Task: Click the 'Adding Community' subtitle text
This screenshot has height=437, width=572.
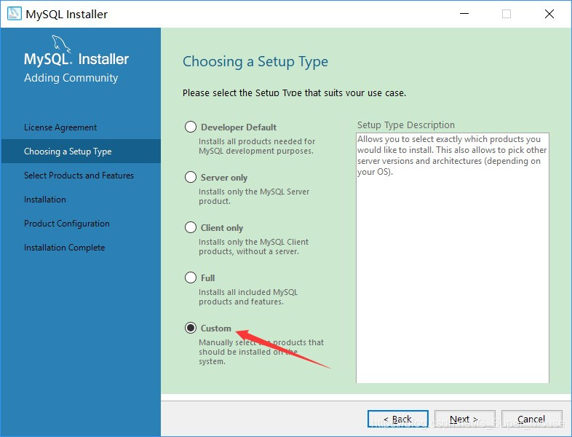Action: (71, 78)
